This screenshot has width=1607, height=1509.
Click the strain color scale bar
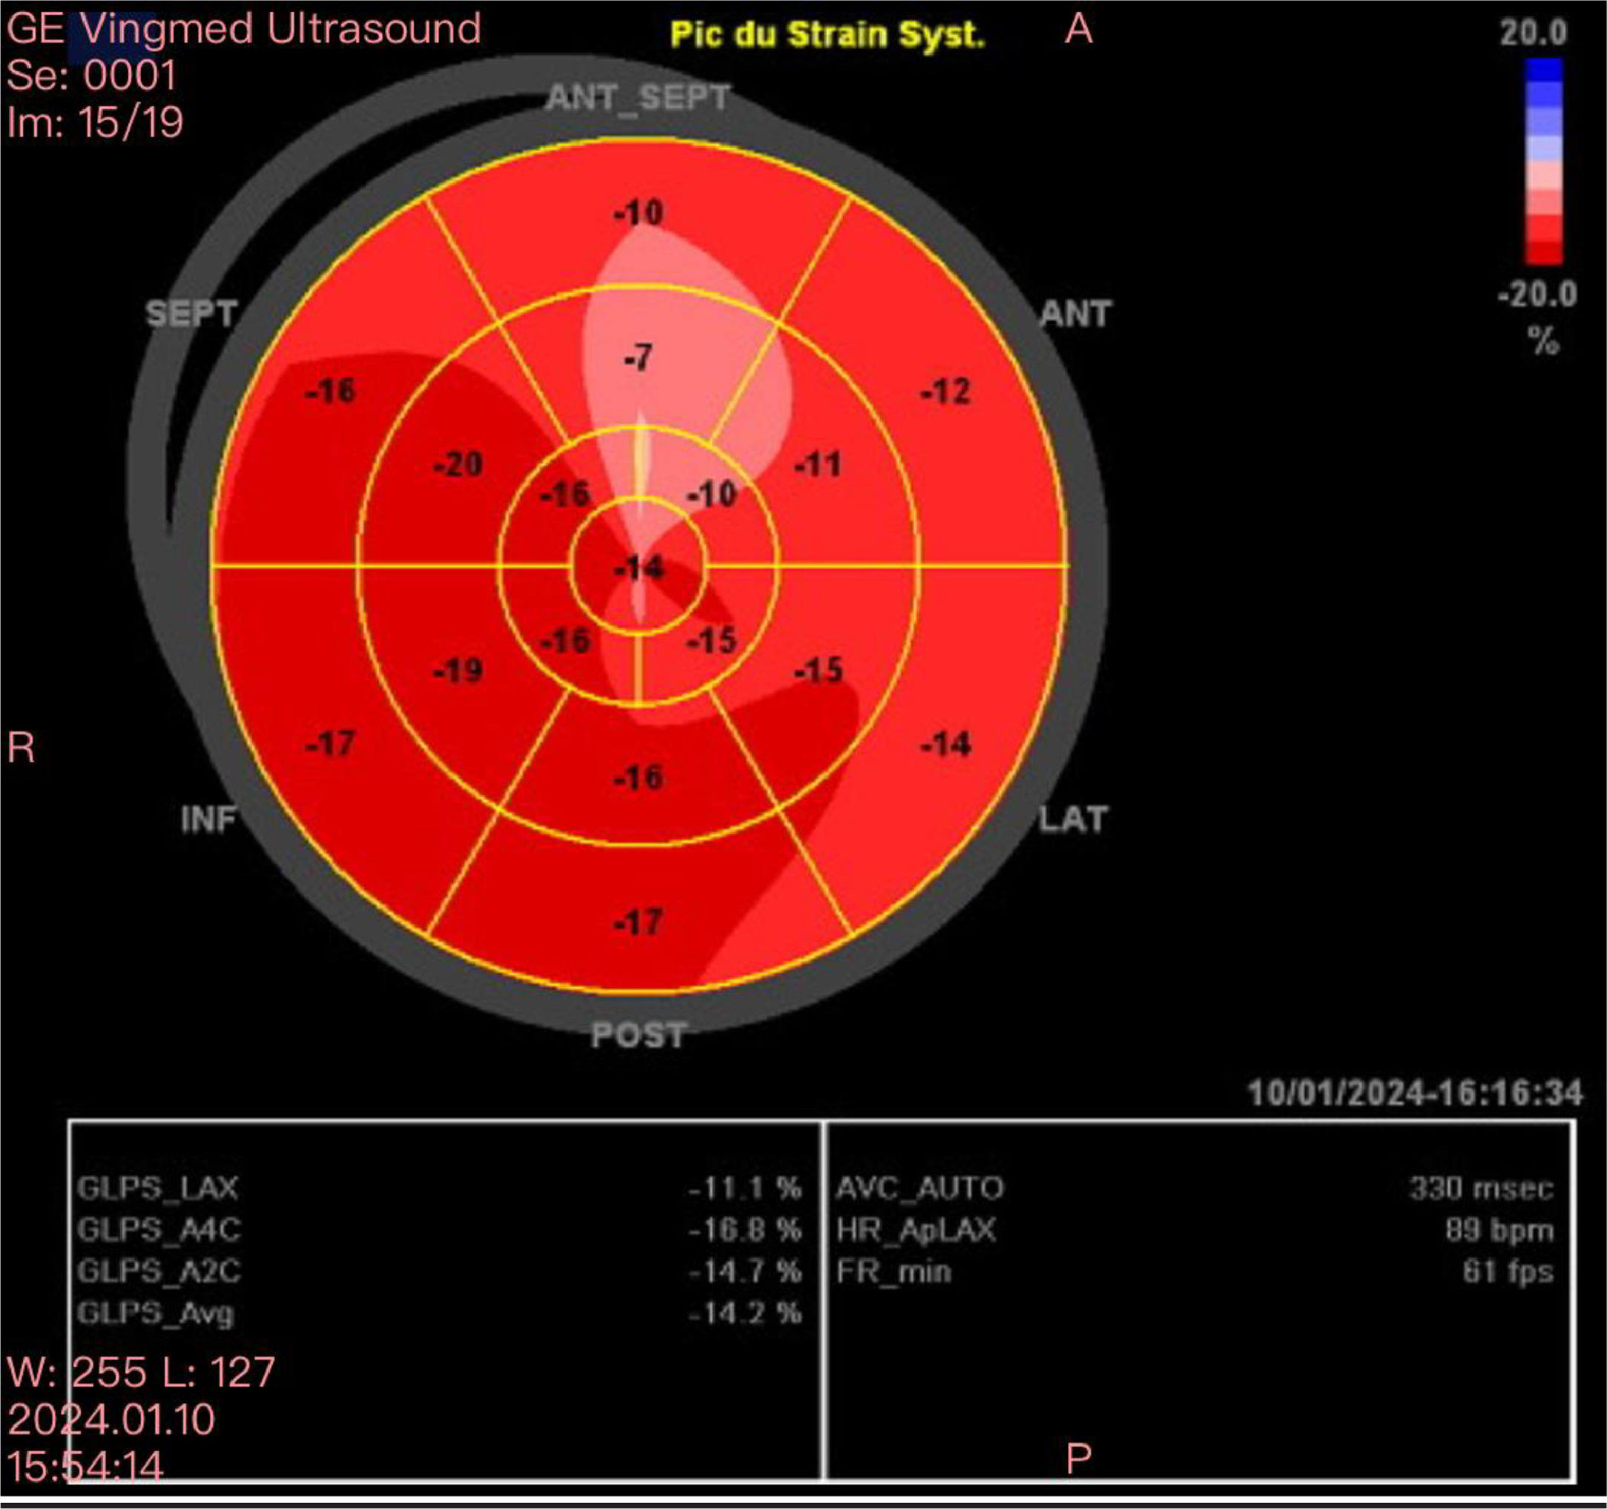(1543, 162)
